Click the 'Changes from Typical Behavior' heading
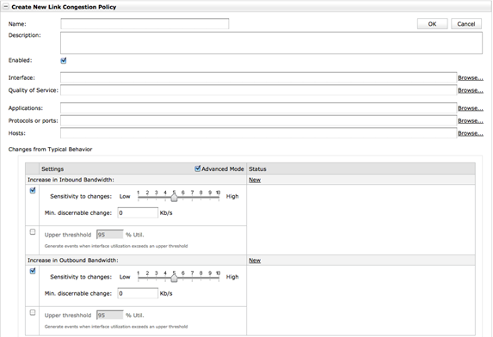This screenshot has height=337, width=493. tap(50, 150)
